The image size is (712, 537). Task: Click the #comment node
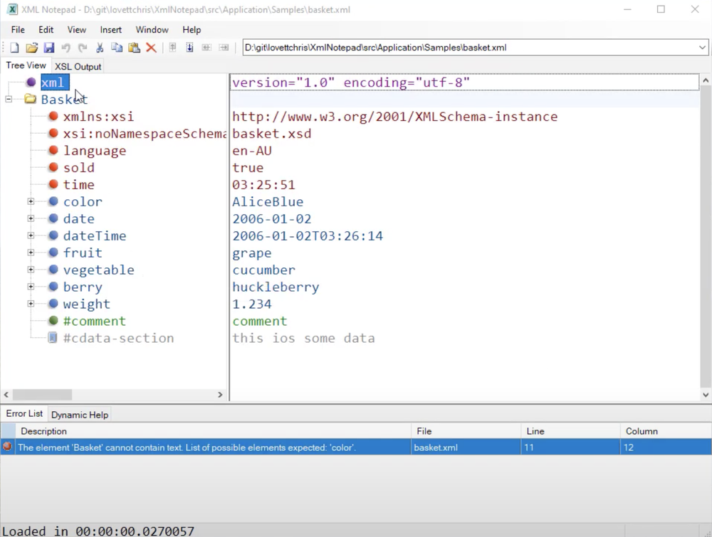(x=95, y=321)
